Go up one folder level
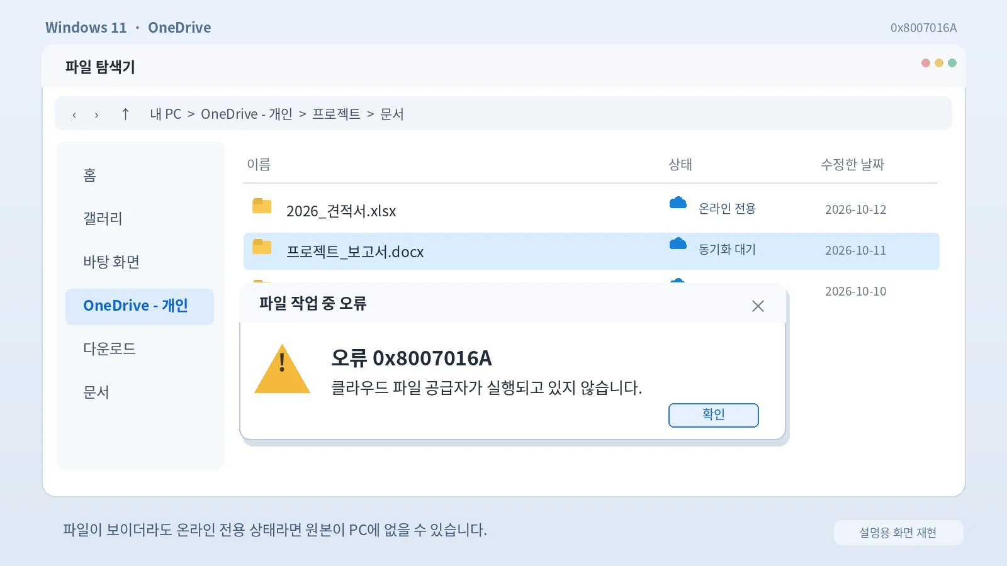1007x566 pixels. click(125, 114)
